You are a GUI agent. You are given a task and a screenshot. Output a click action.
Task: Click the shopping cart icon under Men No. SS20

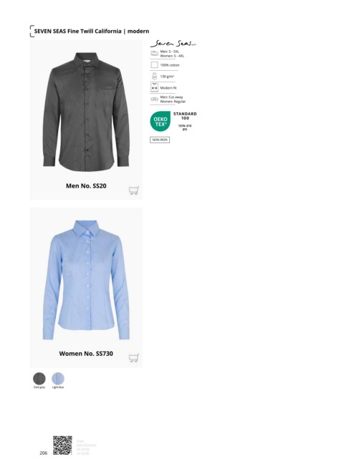coord(133,190)
